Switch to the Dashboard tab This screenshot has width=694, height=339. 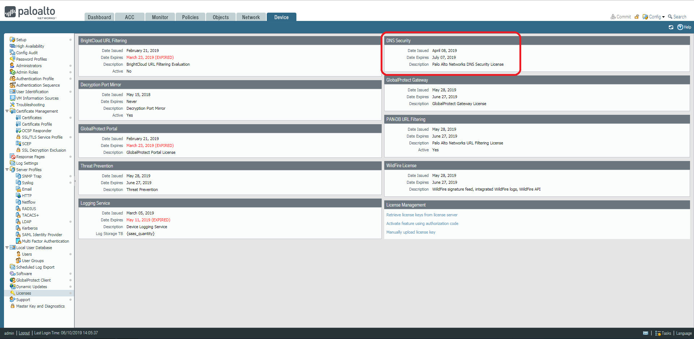click(99, 17)
